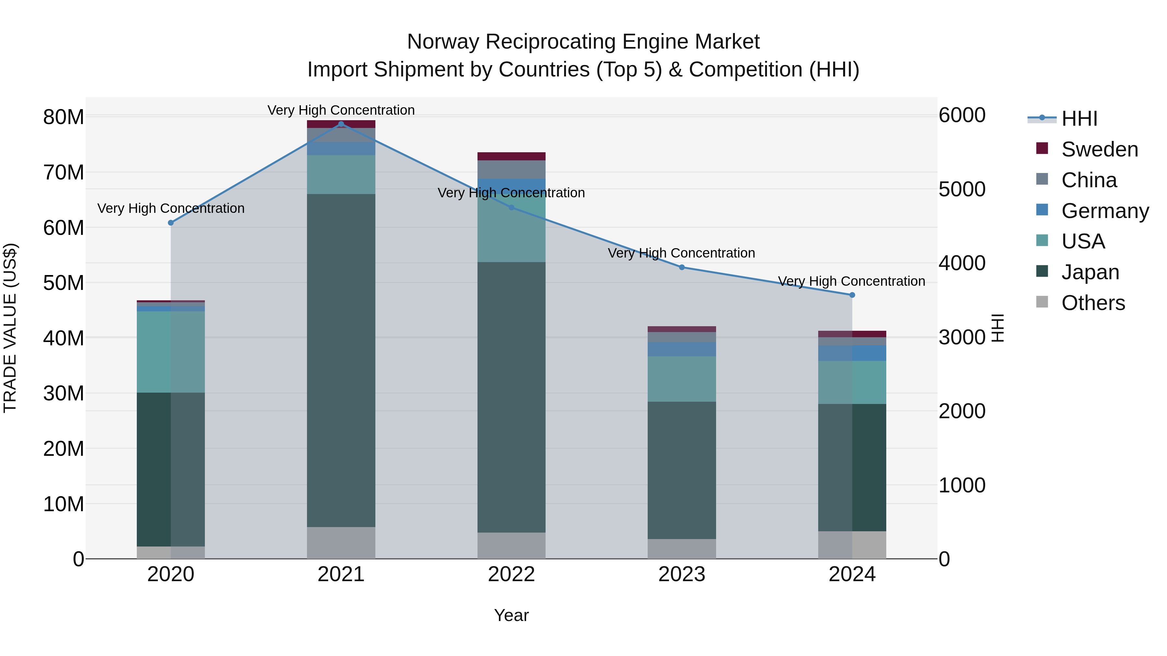Click the chart title Norway Reciprocating Engine Market
This screenshot has width=1167, height=656.
pyautogui.click(x=583, y=42)
